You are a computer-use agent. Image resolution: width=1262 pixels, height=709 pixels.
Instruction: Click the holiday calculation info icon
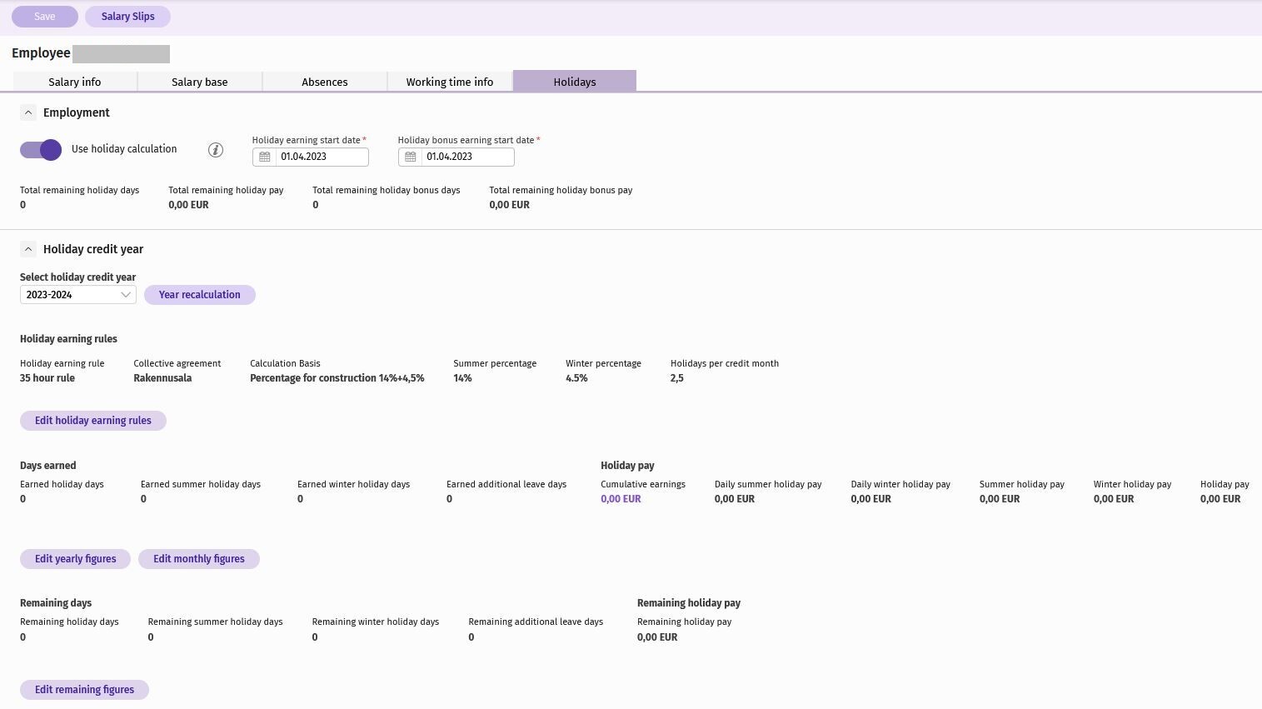click(216, 150)
